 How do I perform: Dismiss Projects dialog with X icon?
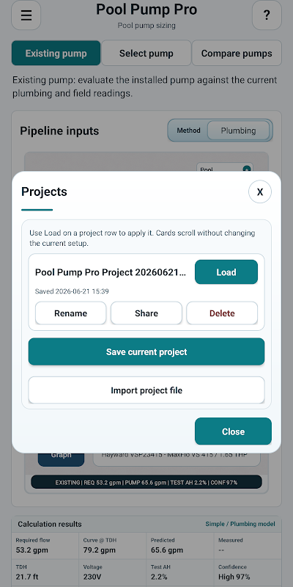point(260,192)
